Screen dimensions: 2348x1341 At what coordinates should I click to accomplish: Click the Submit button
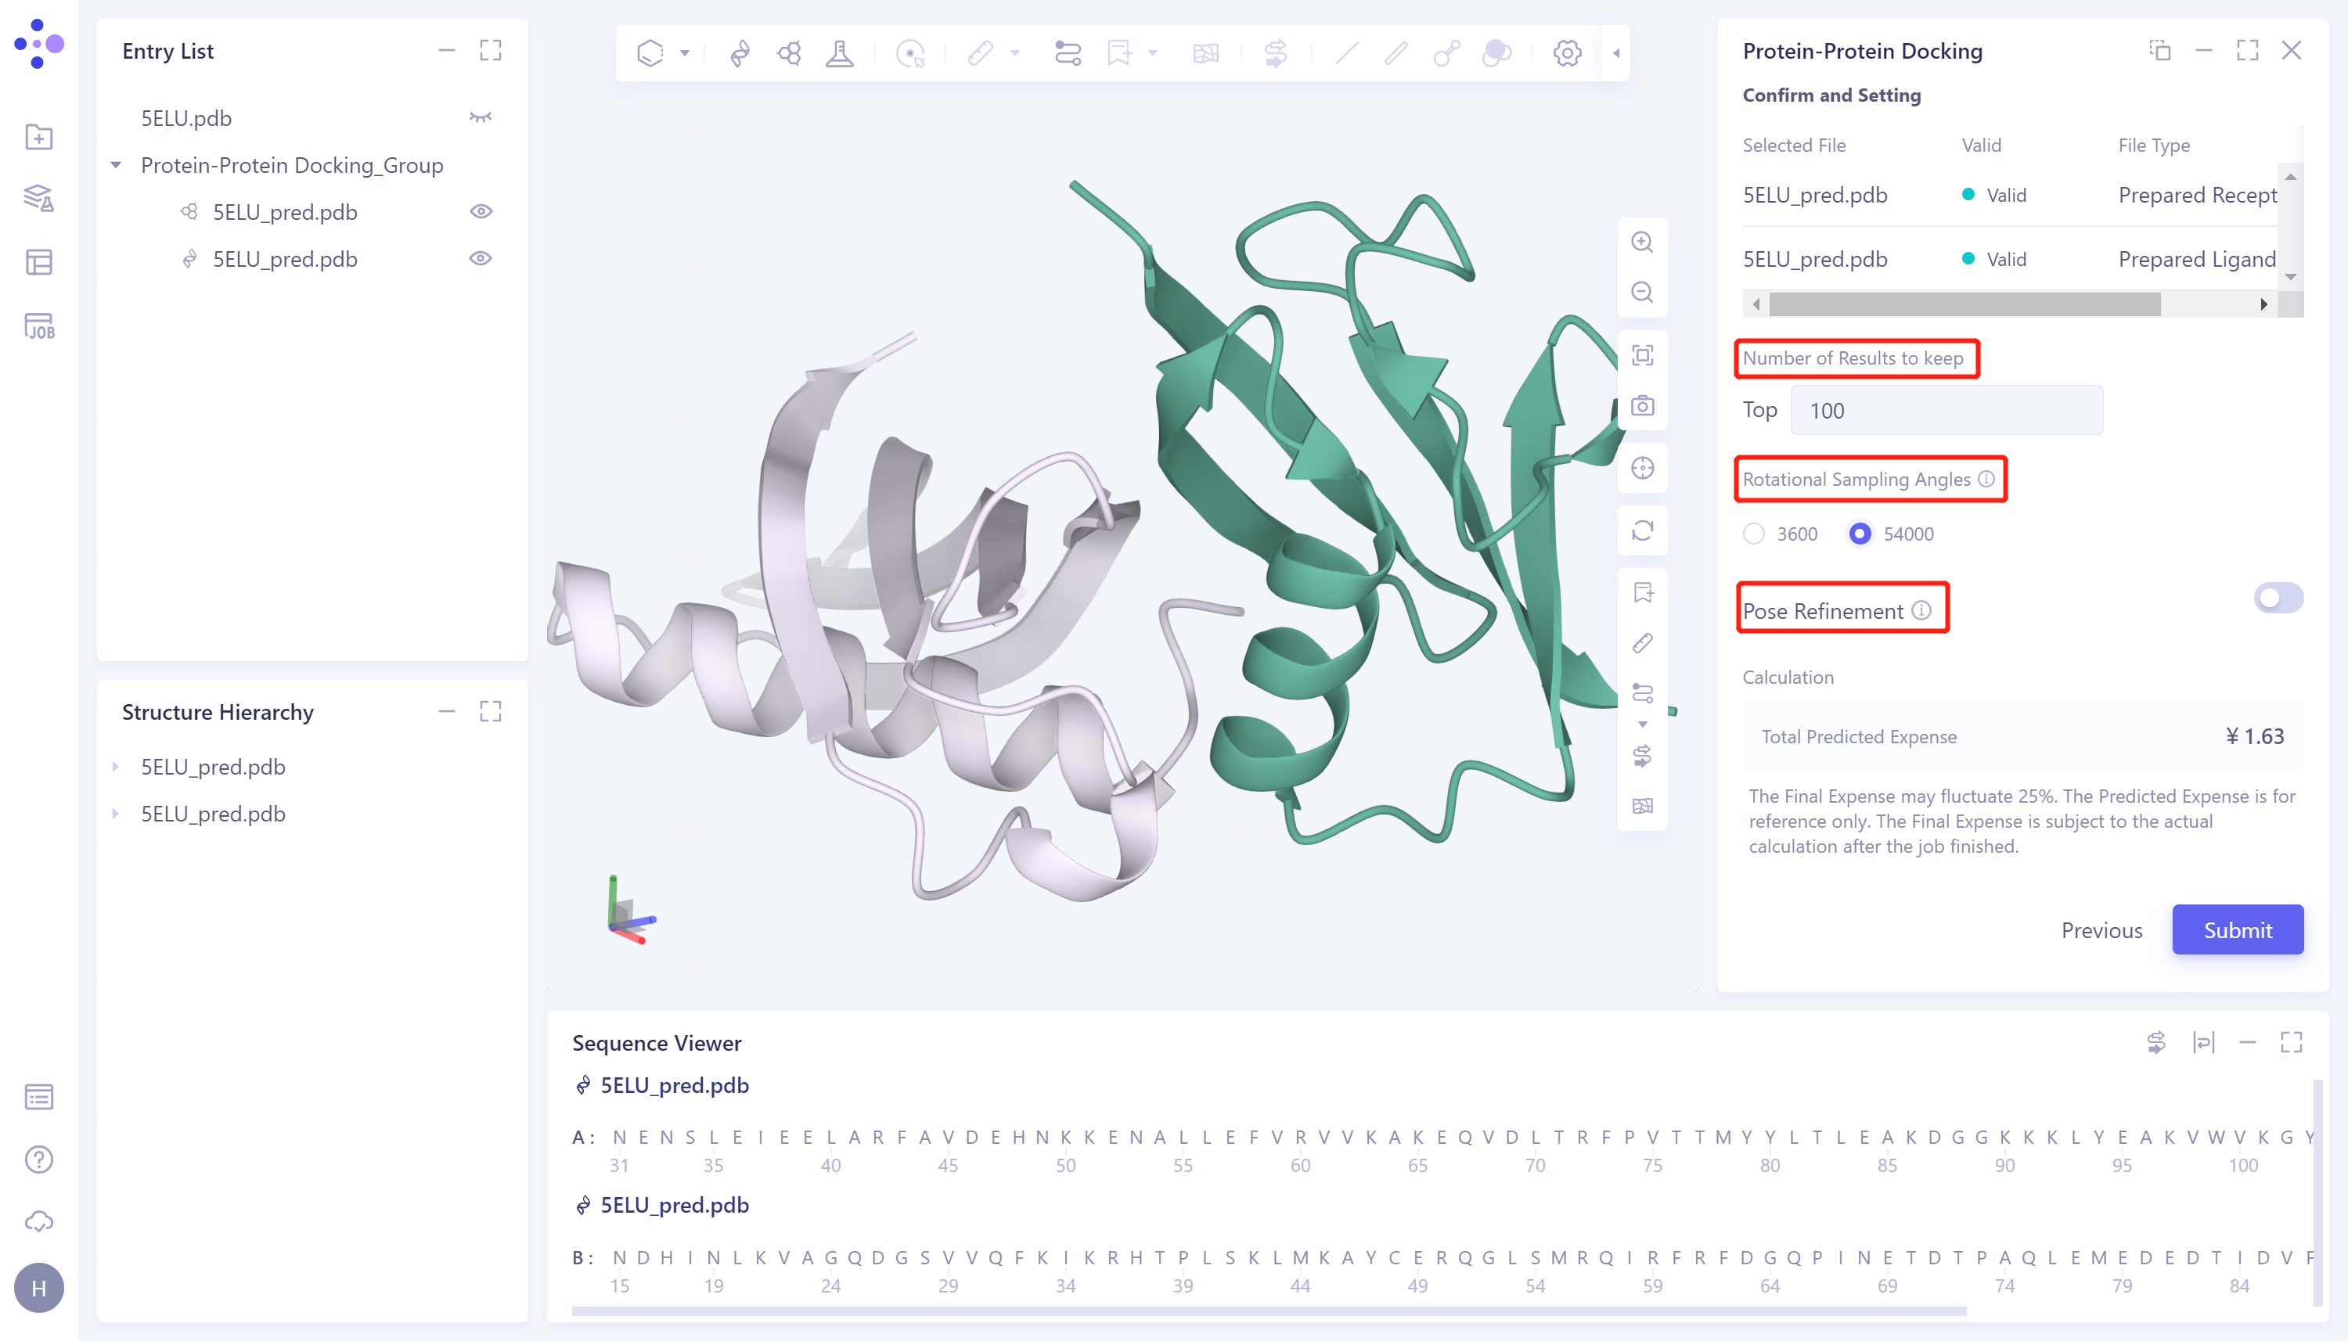[x=2238, y=930]
